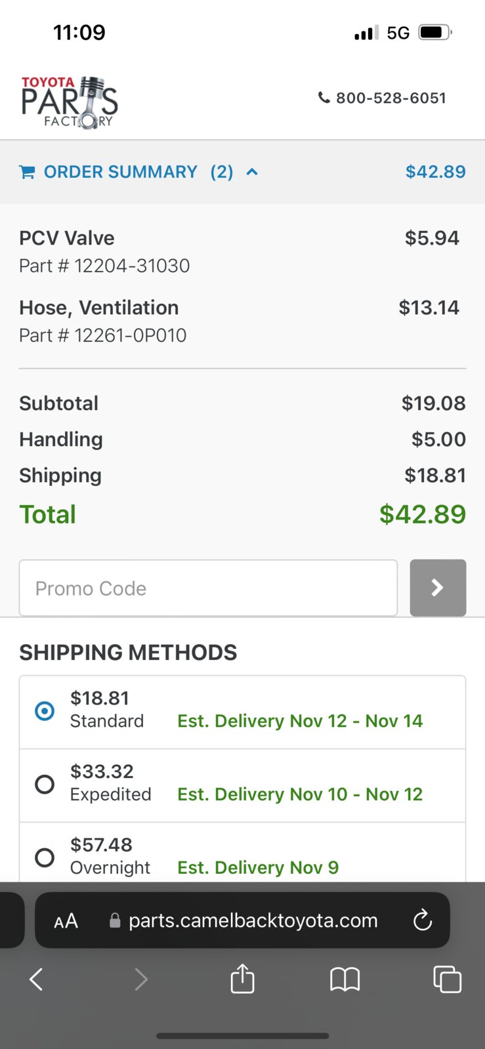
Task: Apply promo code with arrow button
Action: coord(438,588)
